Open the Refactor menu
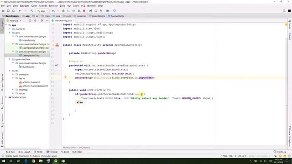The height and width of the screenshot is (164, 292). tap(53, 6)
